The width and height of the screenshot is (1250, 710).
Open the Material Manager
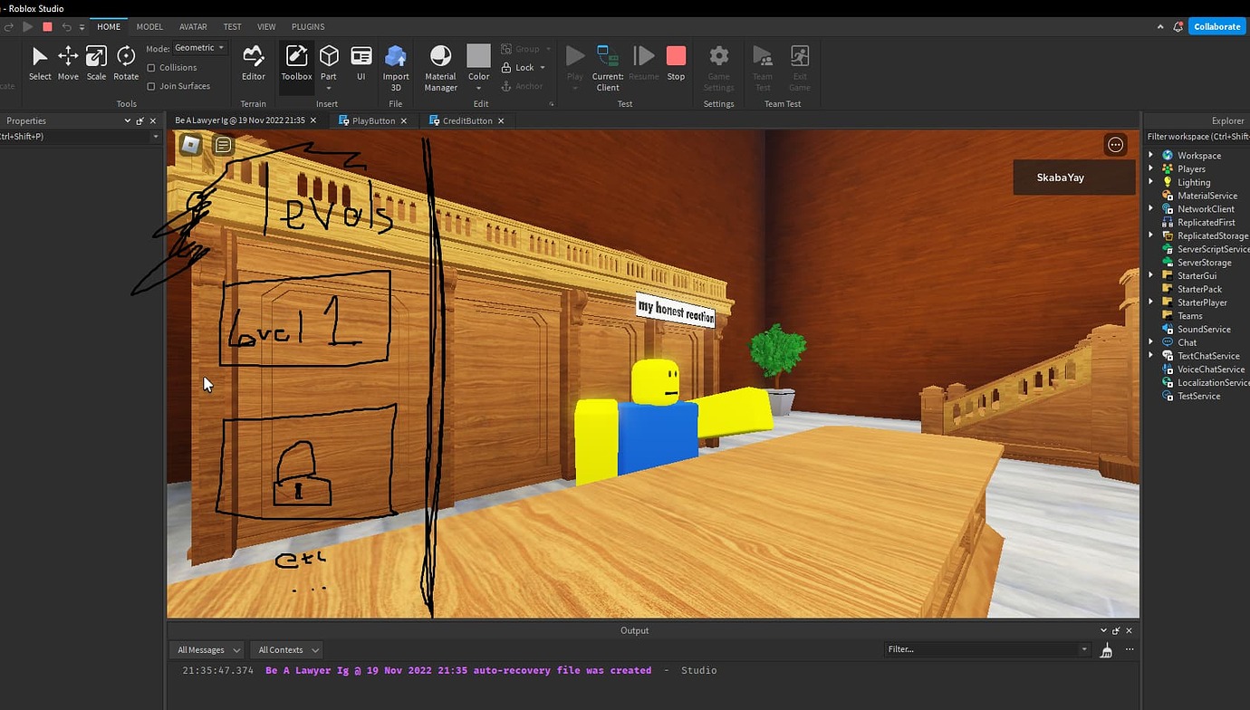(x=440, y=62)
